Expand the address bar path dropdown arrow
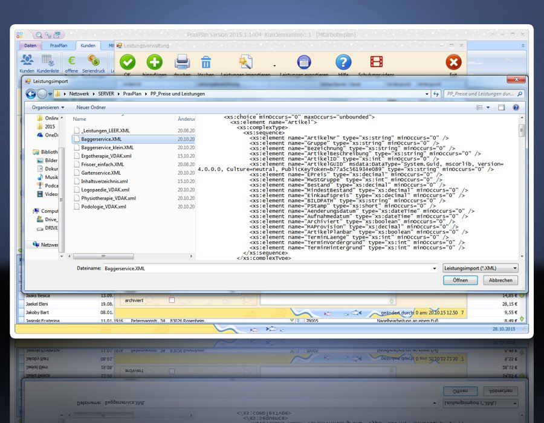Image resolution: width=544 pixels, height=423 pixels. (x=427, y=94)
